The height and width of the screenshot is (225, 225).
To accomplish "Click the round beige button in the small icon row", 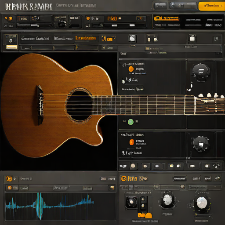I will [x=133, y=166].
